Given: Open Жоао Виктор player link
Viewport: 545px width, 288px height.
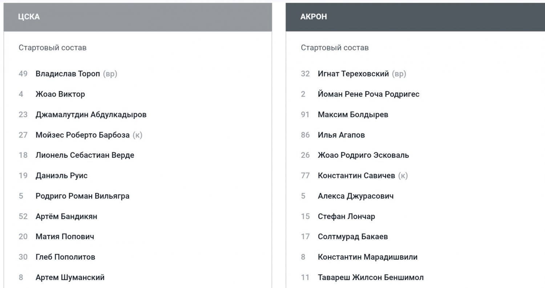Looking at the screenshot, I should 60,94.
